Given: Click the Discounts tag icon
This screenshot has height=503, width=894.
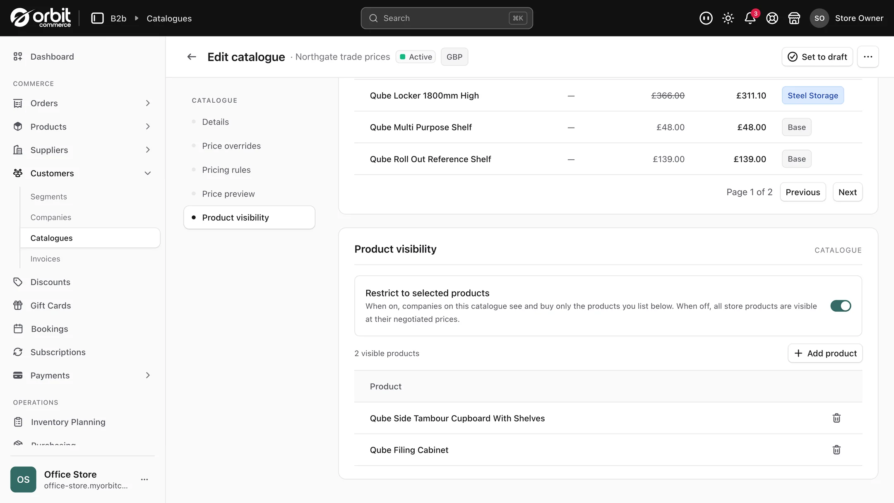Looking at the screenshot, I should tap(18, 282).
